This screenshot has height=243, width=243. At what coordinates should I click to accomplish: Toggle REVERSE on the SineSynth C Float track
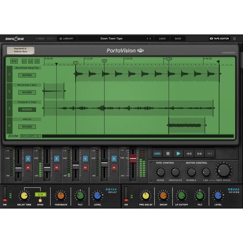[x=27, y=109]
